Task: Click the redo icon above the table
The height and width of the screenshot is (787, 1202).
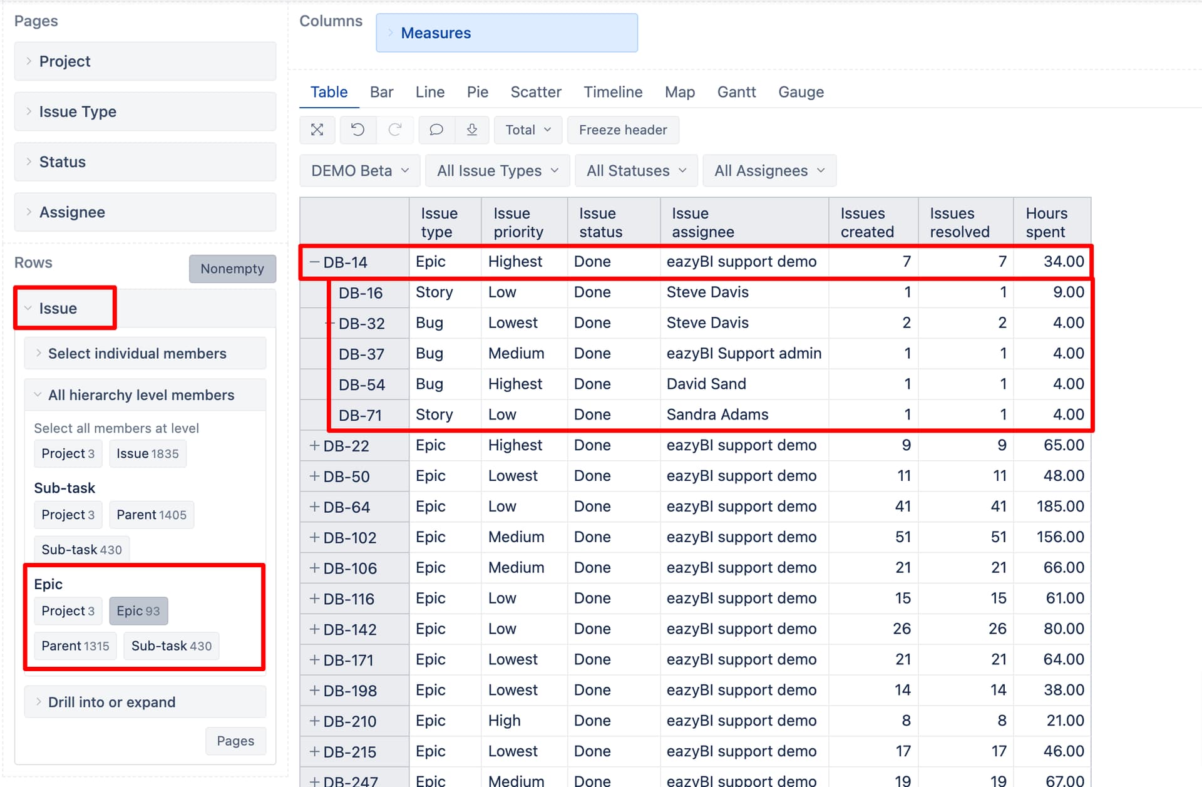Action: coord(395,130)
